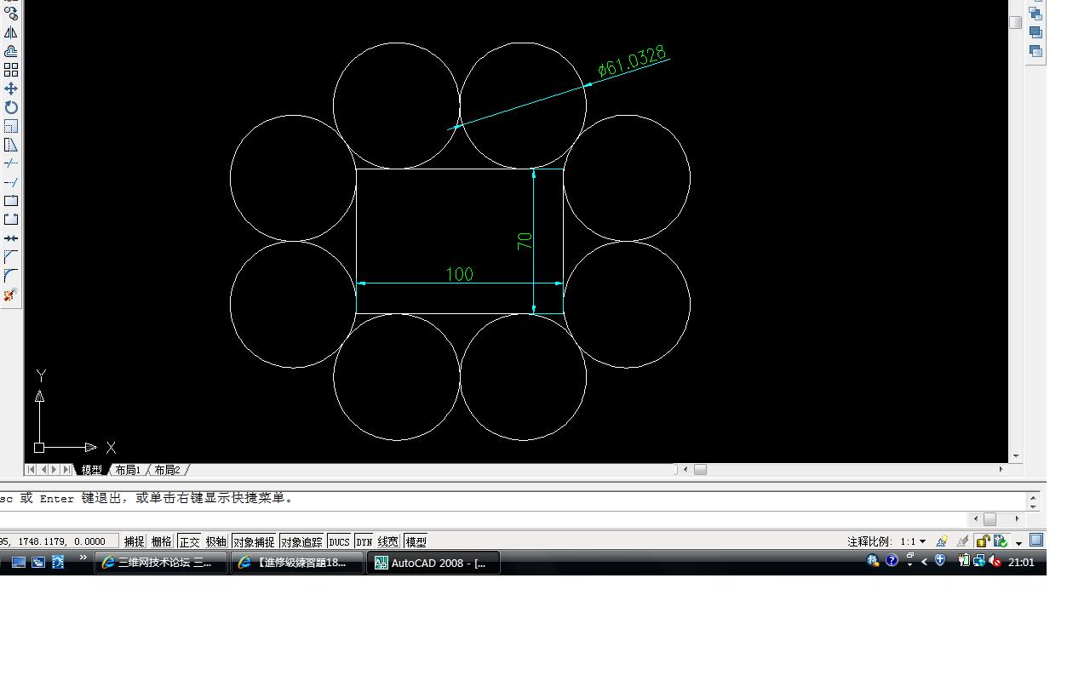Image resolution: width=1090 pixels, height=681 pixels.
Task: Select the Trim tool
Action: pos(11,163)
